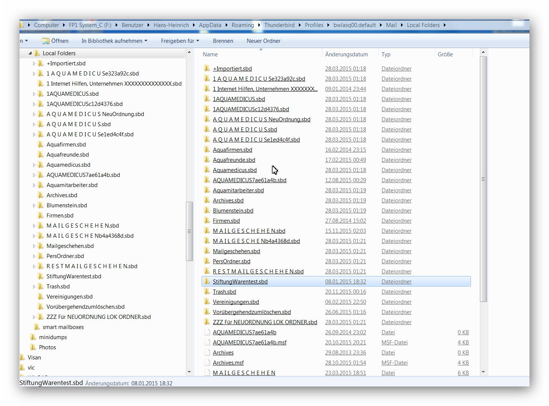Click file icon of M A I L G E S C H E H E N file
The width and height of the screenshot is (549, 406).
pos(207,373)
